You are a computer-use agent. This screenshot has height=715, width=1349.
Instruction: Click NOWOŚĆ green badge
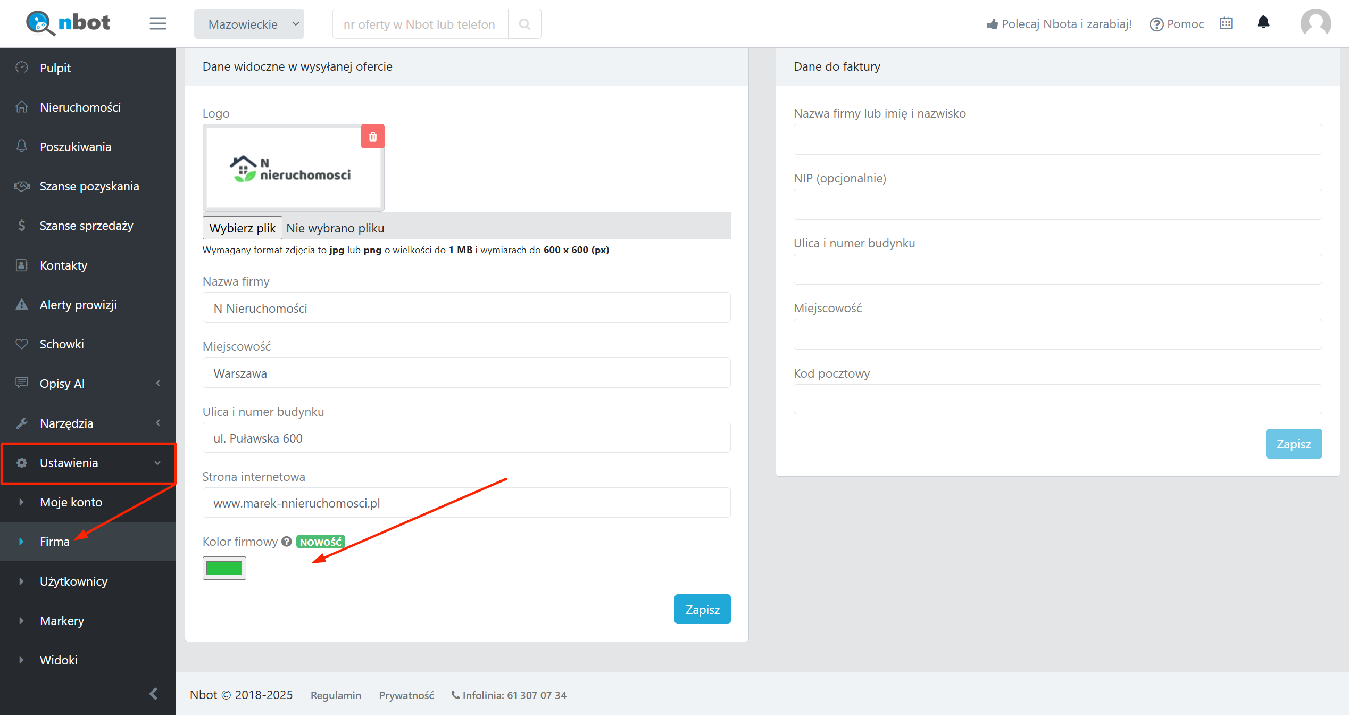tap(321, 542)
